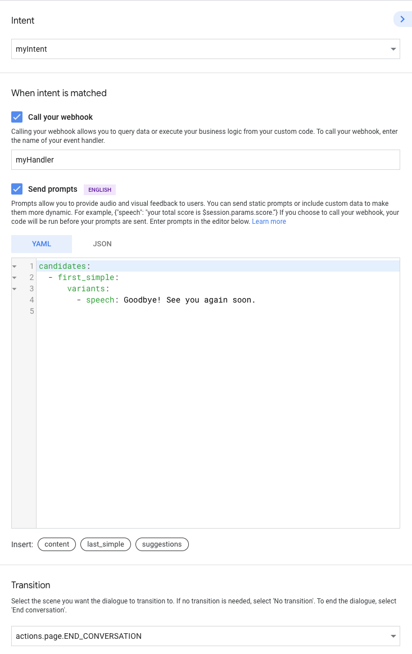
Task: Open the myIntent dropdown
Action: pos(206,49)
